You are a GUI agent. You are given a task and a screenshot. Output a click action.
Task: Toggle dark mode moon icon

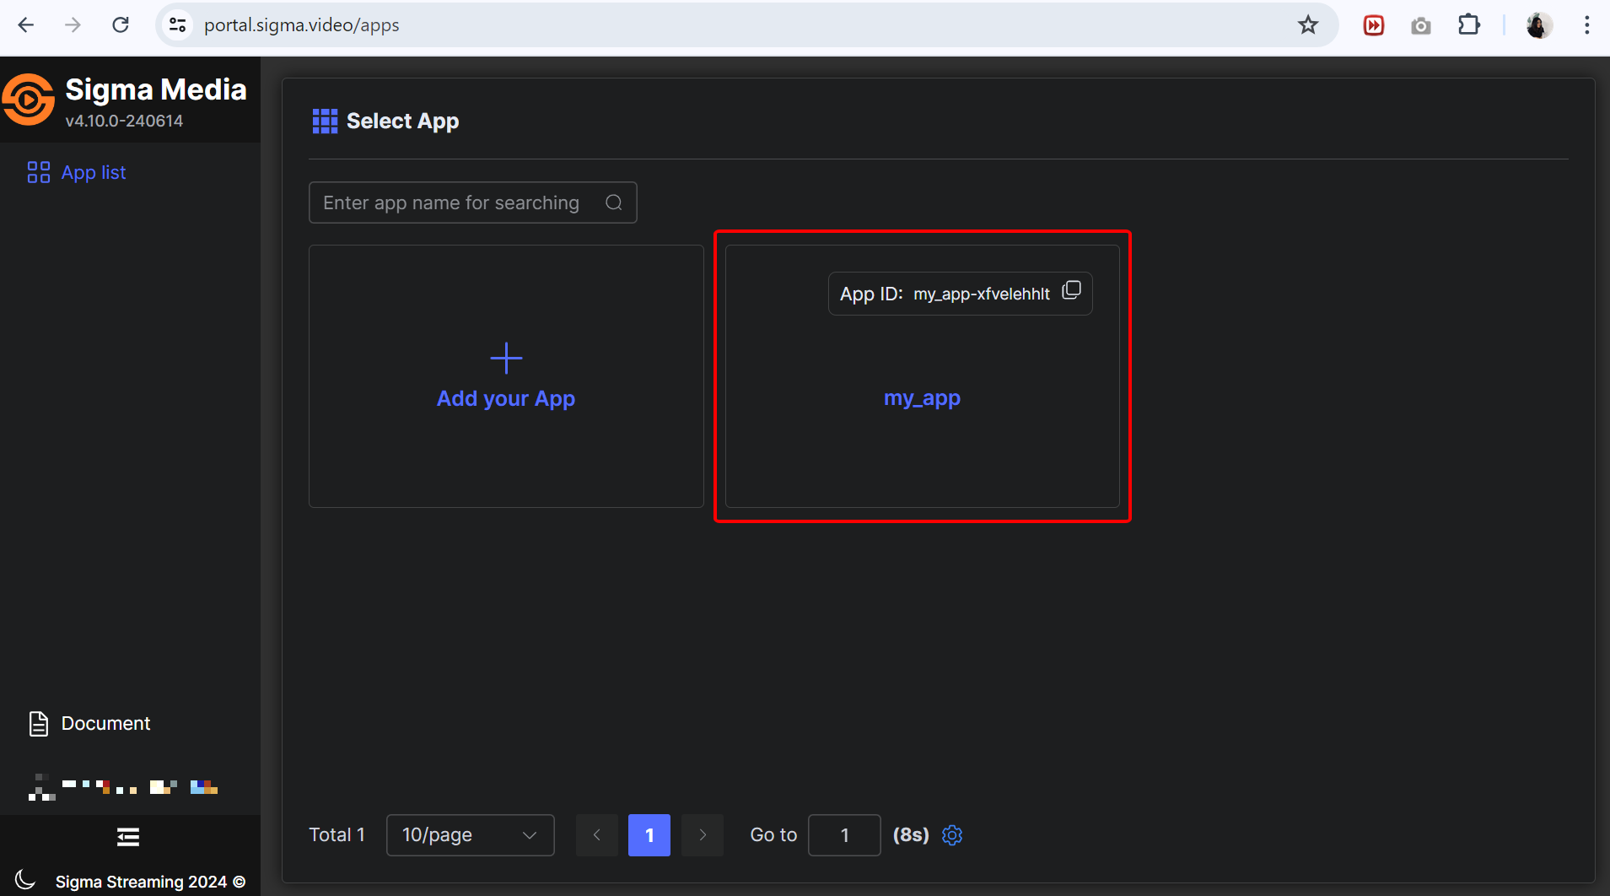pyautogui.click(x=25, y=880)
